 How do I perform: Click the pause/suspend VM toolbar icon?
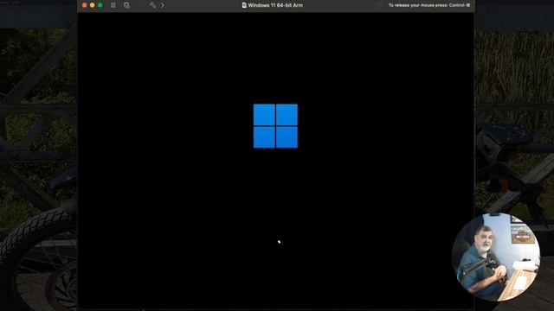[113, 5]
